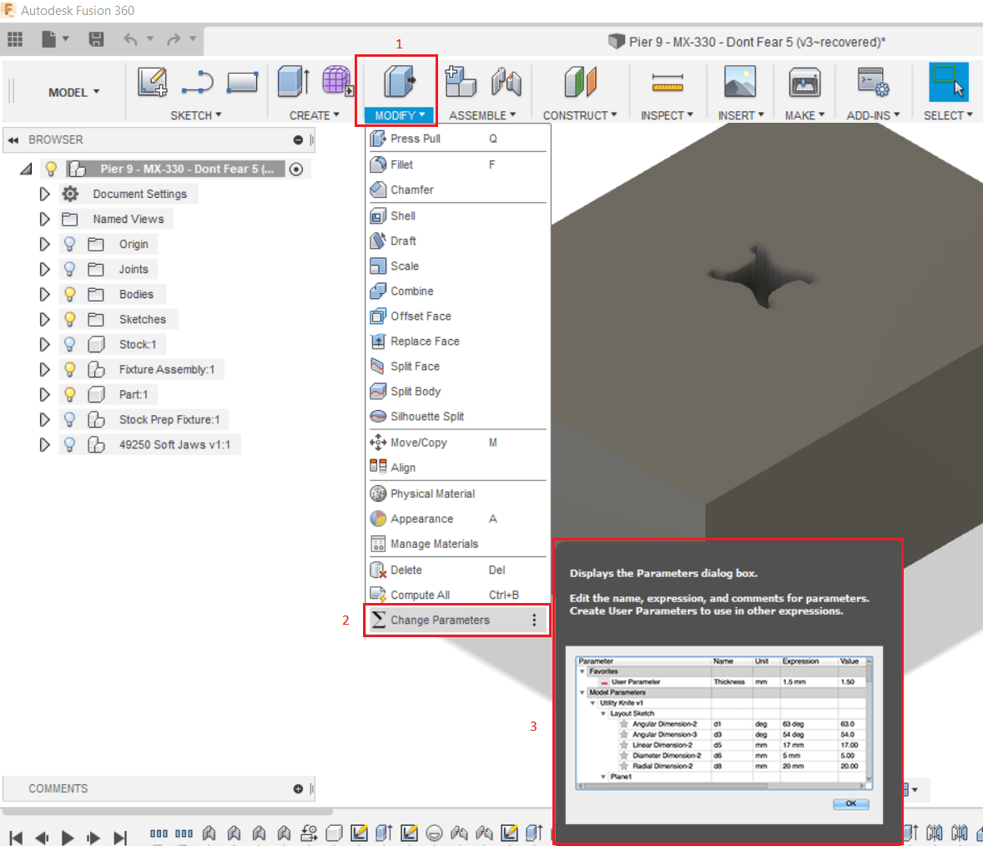Expand the Origin folder
983x846 pixels.
(45, 244)
